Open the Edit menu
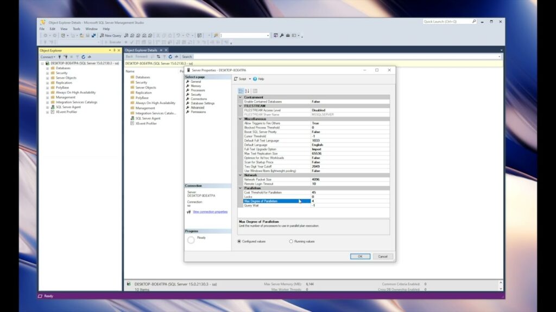Viewport: 556px width, 312px height. point(53,29)
